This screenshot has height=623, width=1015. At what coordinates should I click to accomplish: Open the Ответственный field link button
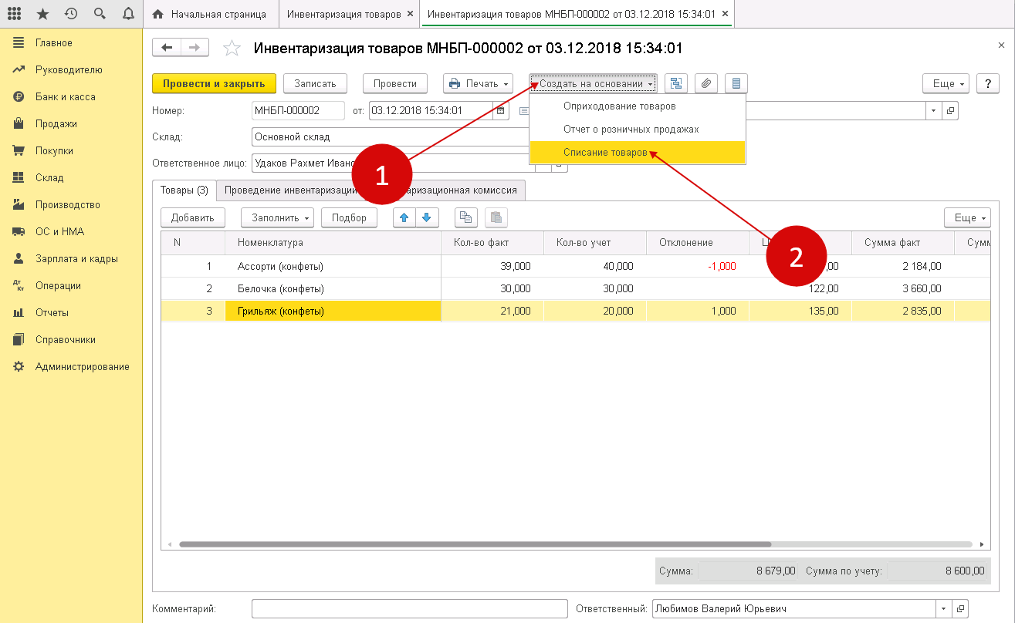(961, 608)
